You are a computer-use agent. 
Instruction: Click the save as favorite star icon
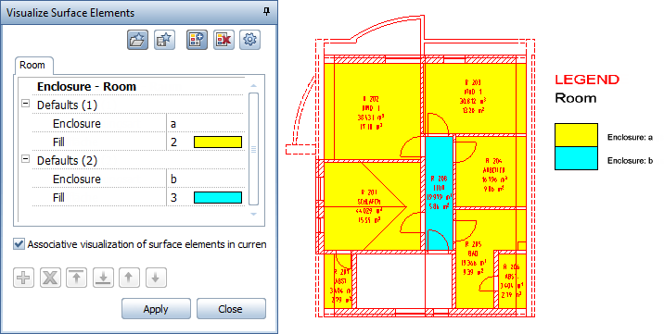coord(164,40)
